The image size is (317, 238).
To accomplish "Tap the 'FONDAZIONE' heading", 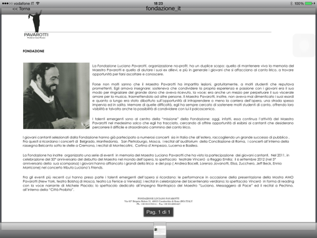I will [x=34, y=51].
